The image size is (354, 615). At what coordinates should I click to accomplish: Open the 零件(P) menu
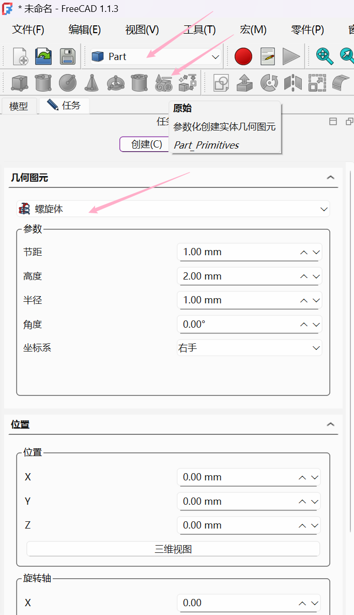tap(307, 30)
